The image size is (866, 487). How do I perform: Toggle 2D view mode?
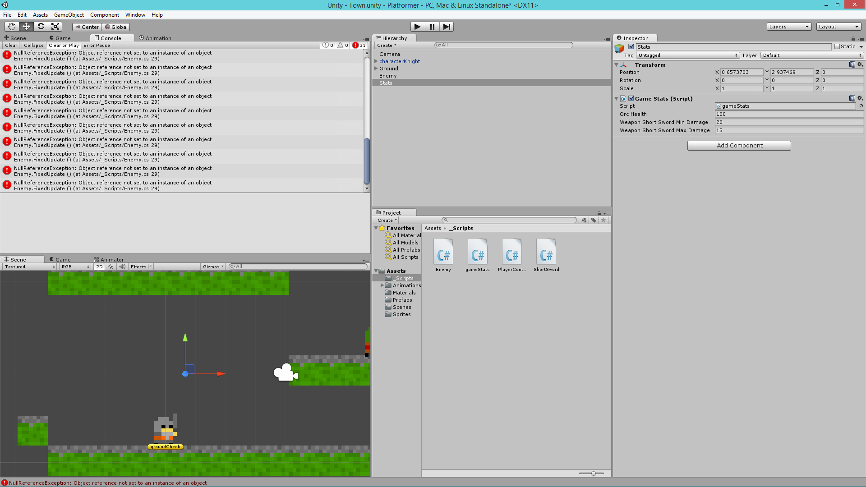click(x=99, y=266)
